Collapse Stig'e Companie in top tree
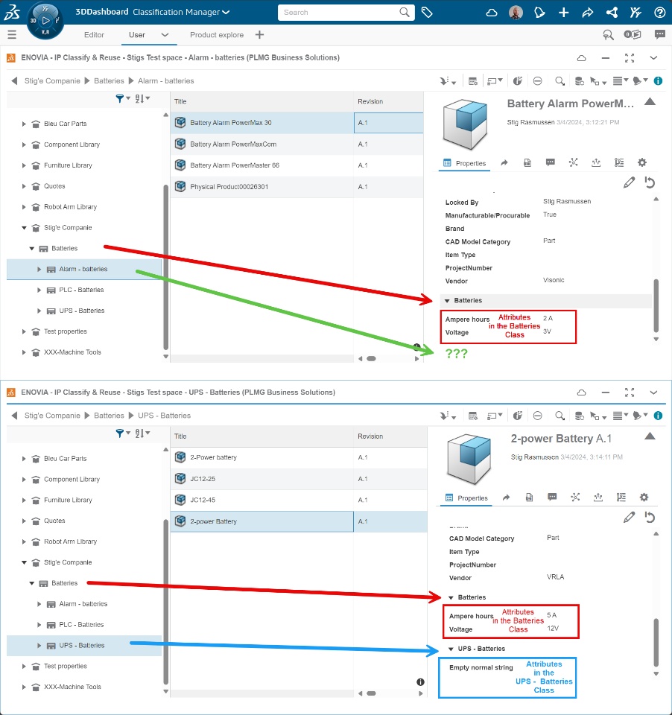This screenshot has height=715, width=672. click(x=24, y=228)
